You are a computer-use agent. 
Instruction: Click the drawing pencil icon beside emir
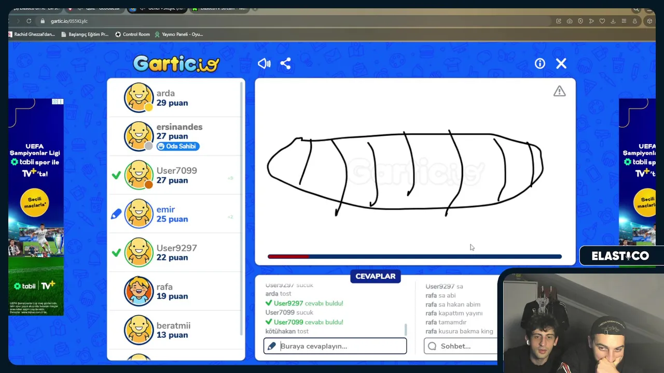point(116,213)
